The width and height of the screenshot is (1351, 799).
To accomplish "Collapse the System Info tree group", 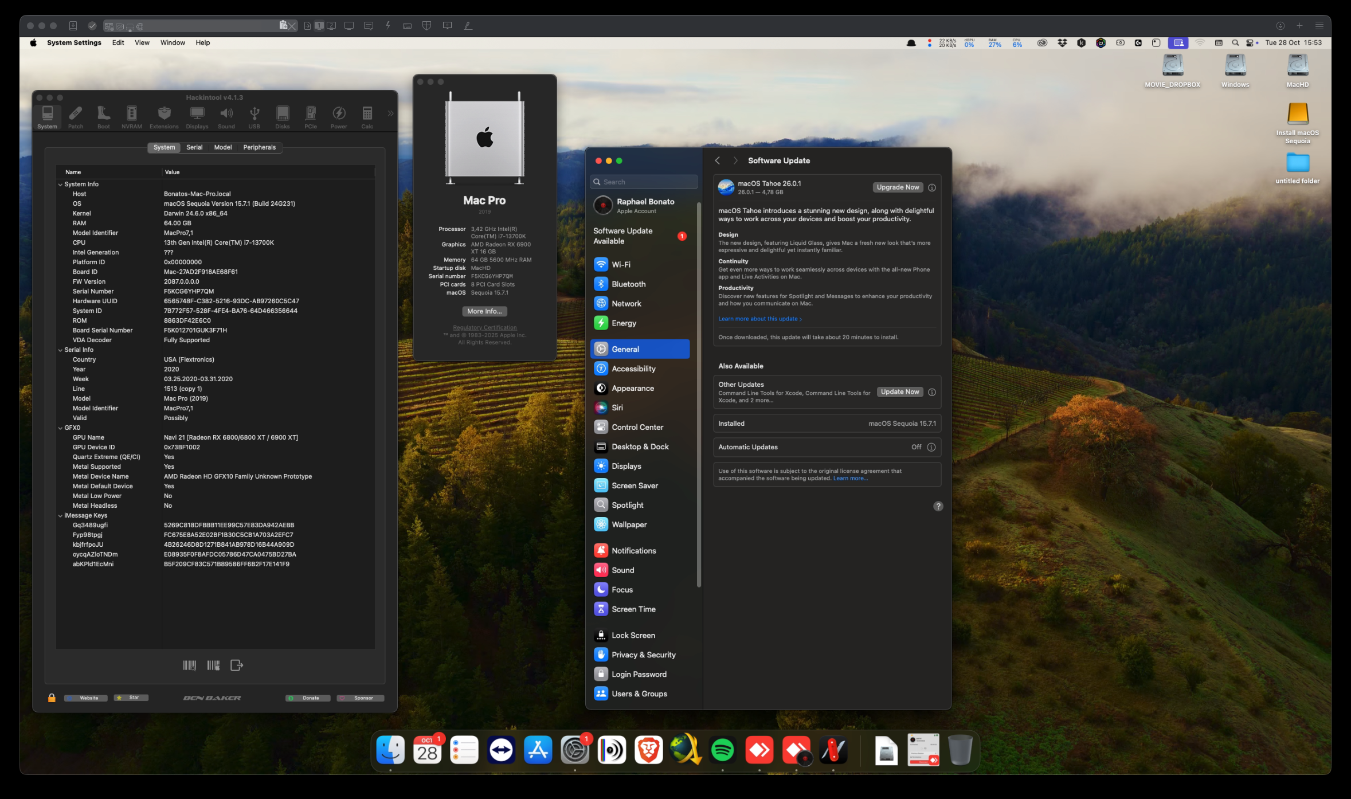I will click(x=60, y=185).
